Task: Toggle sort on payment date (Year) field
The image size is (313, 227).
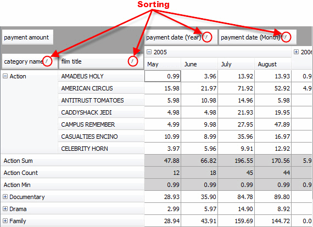Action: (206, 37)
